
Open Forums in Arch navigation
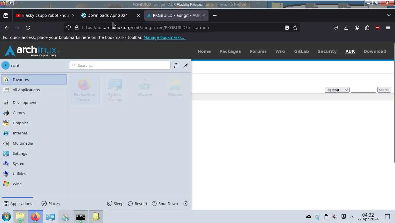pyautogui.click(x=258, y=51)
